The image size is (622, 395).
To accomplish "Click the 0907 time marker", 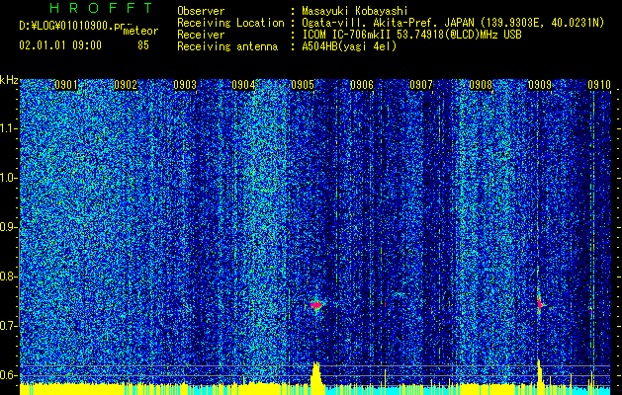I will pos(421,85).
